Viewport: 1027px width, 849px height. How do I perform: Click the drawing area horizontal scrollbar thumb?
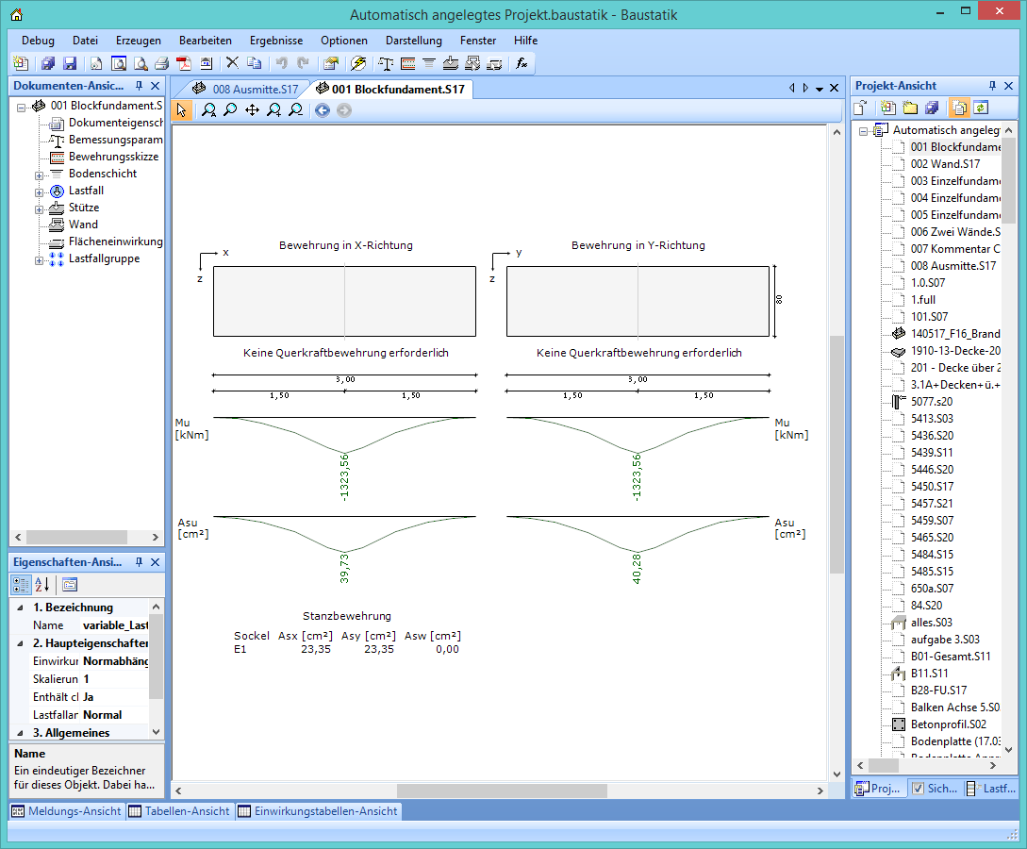[x=502, y=791]
